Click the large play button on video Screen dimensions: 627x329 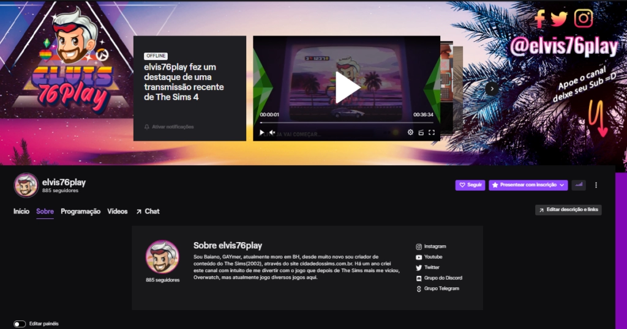(x=347, y=87)
